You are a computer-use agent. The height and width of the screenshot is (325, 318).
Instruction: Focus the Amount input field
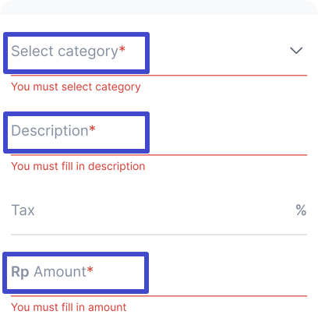click(159, 272)
